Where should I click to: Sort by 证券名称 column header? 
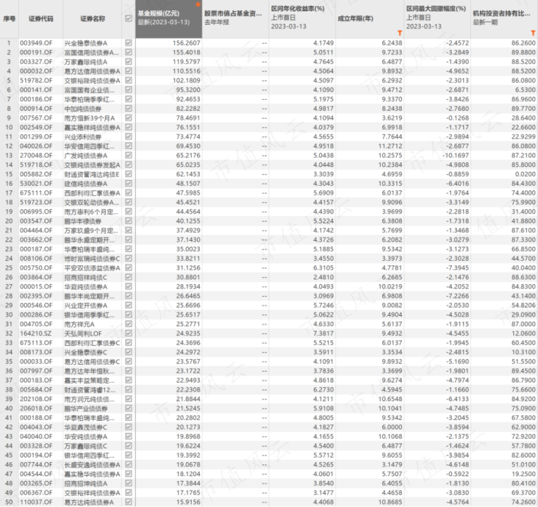click(x=92, y=19)
